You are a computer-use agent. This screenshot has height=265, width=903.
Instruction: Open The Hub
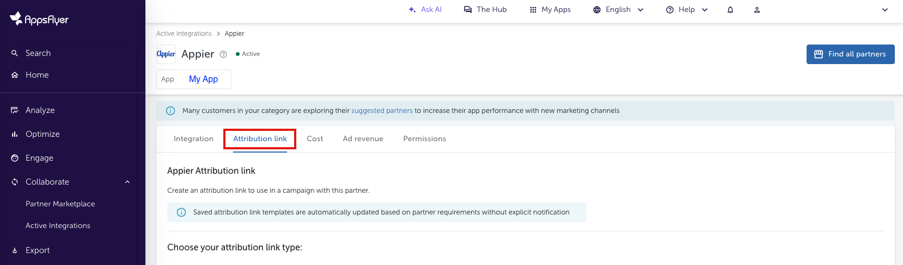(x=485, y=10)
